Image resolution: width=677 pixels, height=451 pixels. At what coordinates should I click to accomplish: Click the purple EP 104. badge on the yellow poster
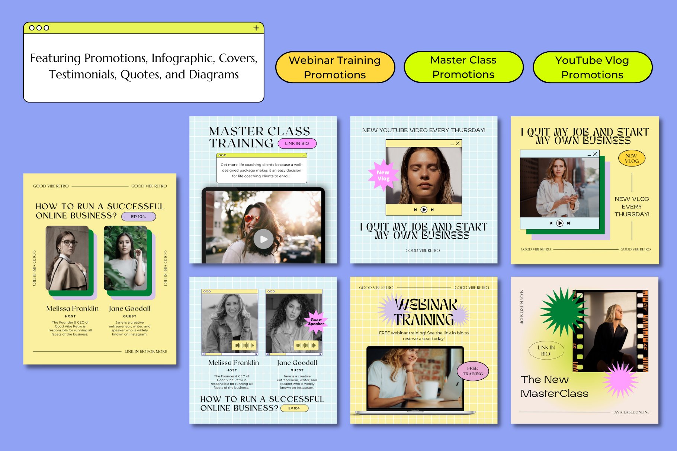pos(138,217)
